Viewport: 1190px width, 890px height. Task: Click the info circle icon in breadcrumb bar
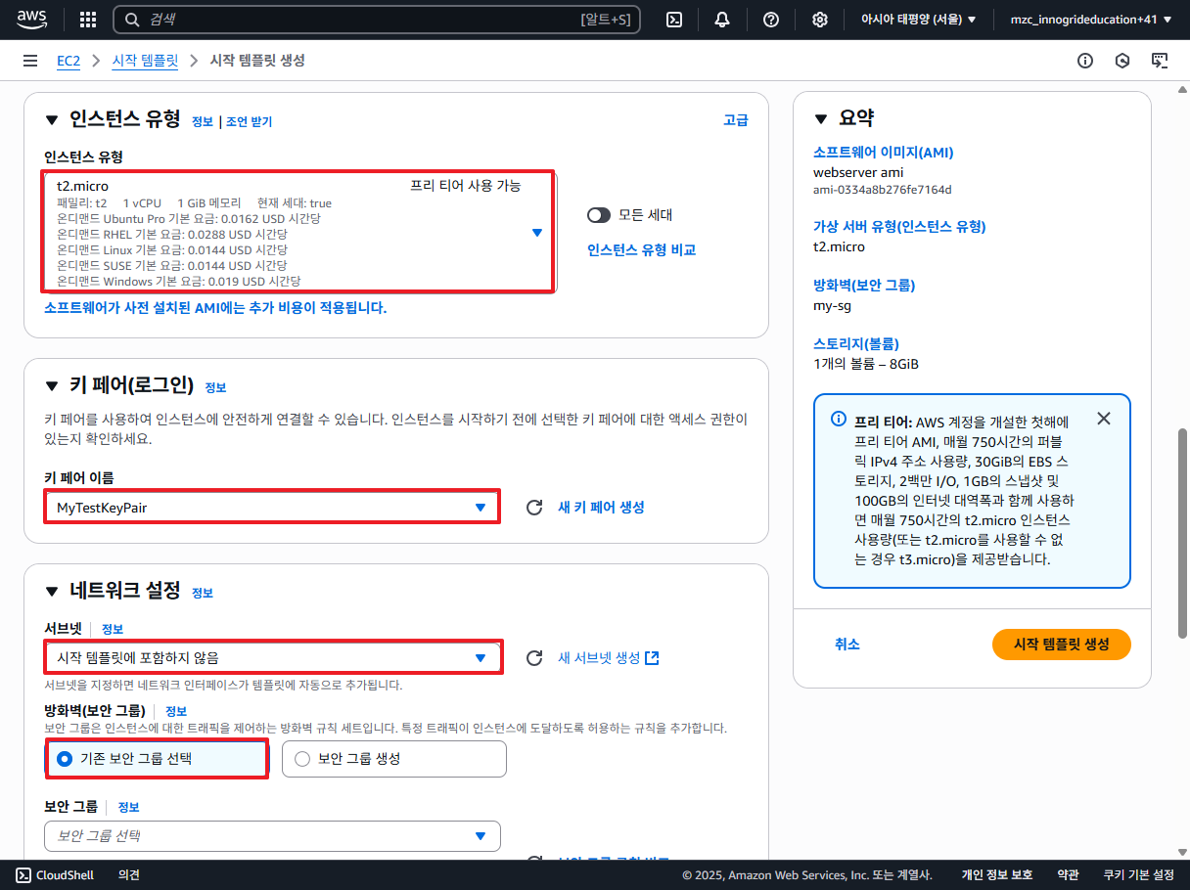[x=1085, y=61]
